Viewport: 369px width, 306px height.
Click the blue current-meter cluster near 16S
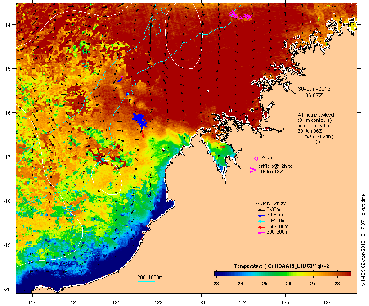click(x=139, y=120)
